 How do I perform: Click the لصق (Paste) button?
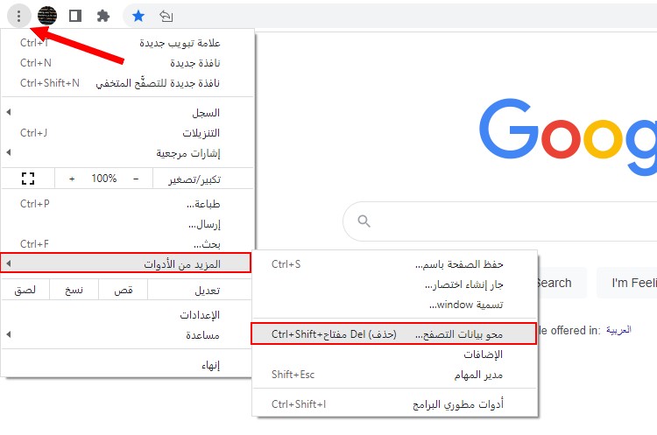click(25, 290)
